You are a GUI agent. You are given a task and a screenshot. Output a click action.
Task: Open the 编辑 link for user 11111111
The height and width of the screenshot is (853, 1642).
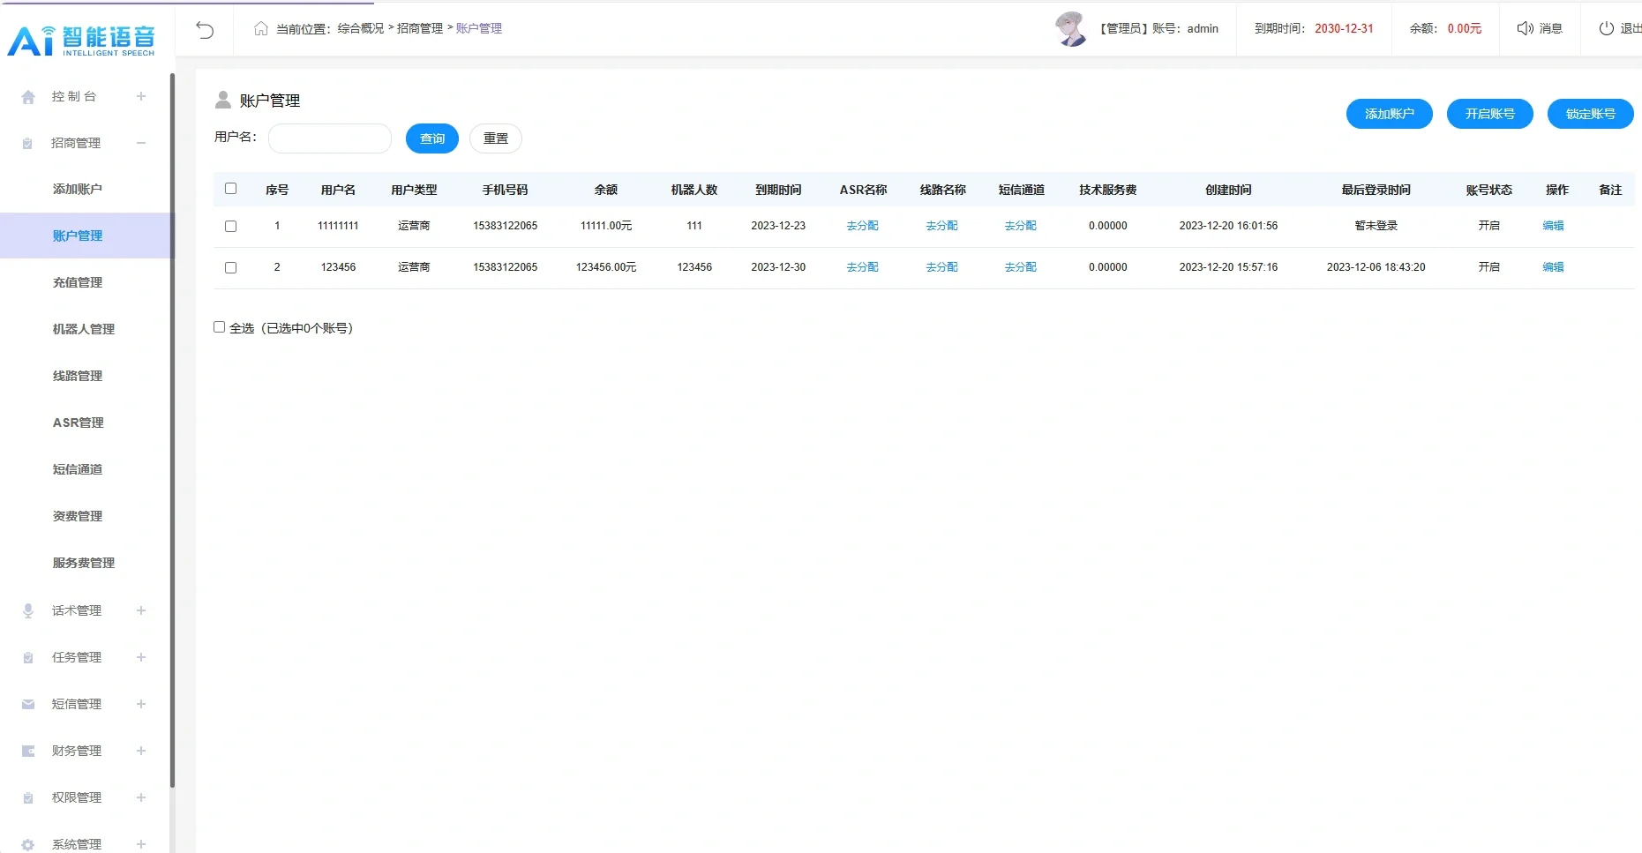pyautogui.click(x=1553, y=226)
